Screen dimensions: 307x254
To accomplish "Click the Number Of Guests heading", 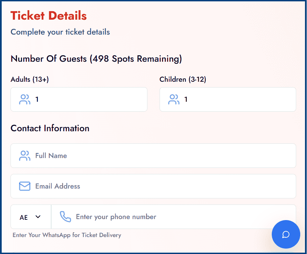I will click(96, 59).
